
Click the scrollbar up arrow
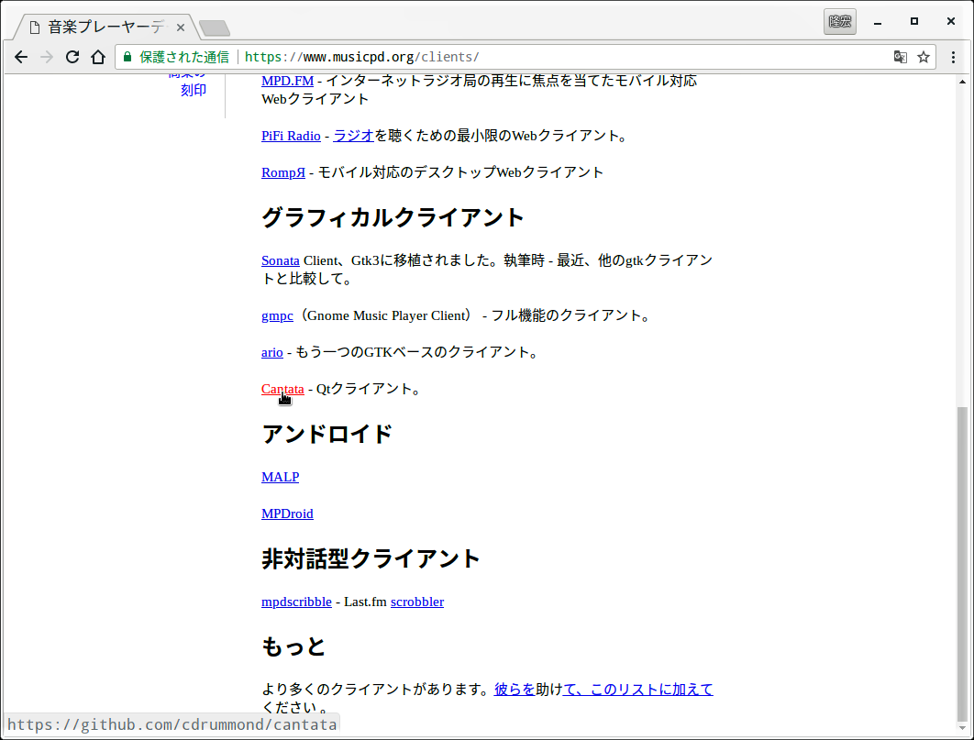coord(962,82)
